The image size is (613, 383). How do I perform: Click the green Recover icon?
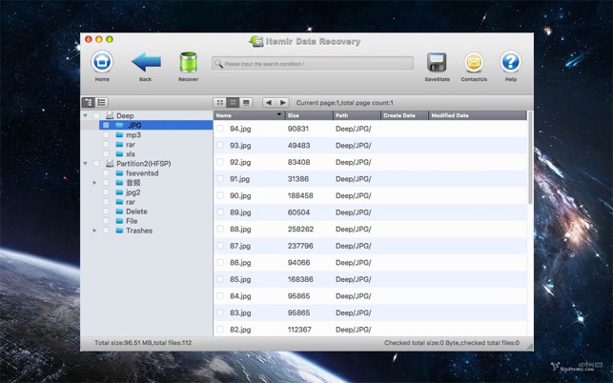(x=188, y=62)
